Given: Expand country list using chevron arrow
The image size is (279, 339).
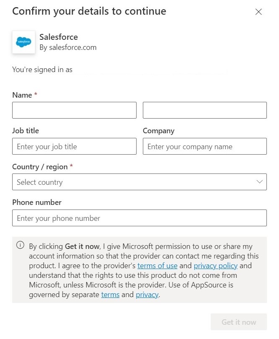Looking at the screenshot, I should click(259, 182).
